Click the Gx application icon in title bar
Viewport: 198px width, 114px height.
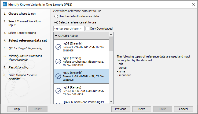5,4
